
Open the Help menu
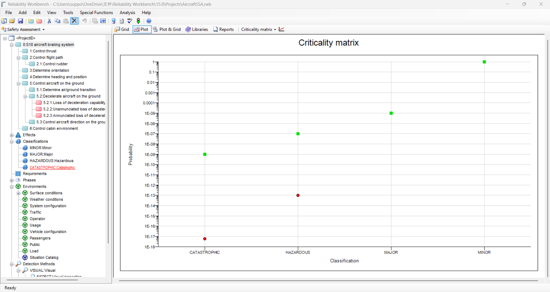coord(146,13)
